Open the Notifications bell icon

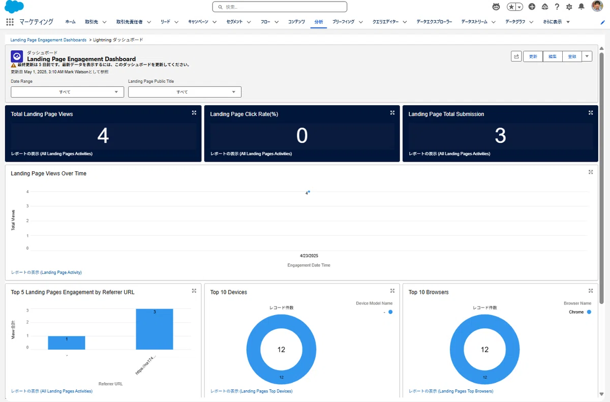582,7
